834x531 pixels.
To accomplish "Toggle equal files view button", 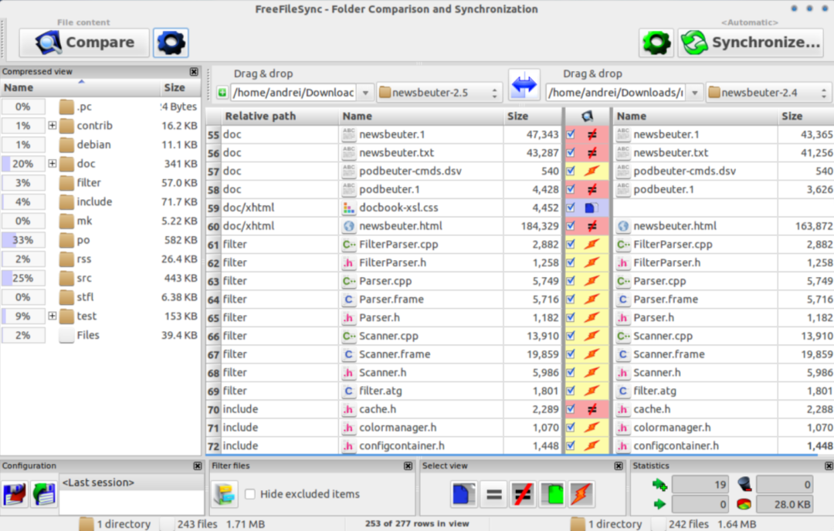I will pos(493,494).
